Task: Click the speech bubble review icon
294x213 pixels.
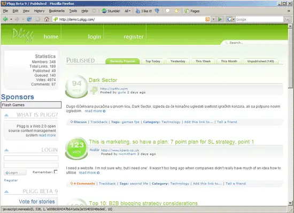Action: pos(168,11)
